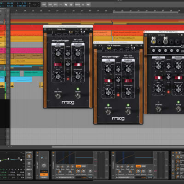
Task: Flip Phaser stages switch on Call & Response pedal
Action: coord(128,80)
